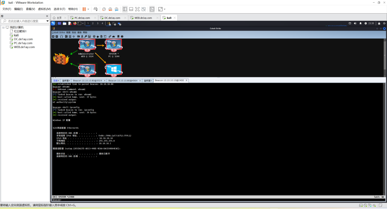The height and width of the screenshot is (209, 387).
Task: Click the manage web server cloud icon
Action: click(113, 36)
